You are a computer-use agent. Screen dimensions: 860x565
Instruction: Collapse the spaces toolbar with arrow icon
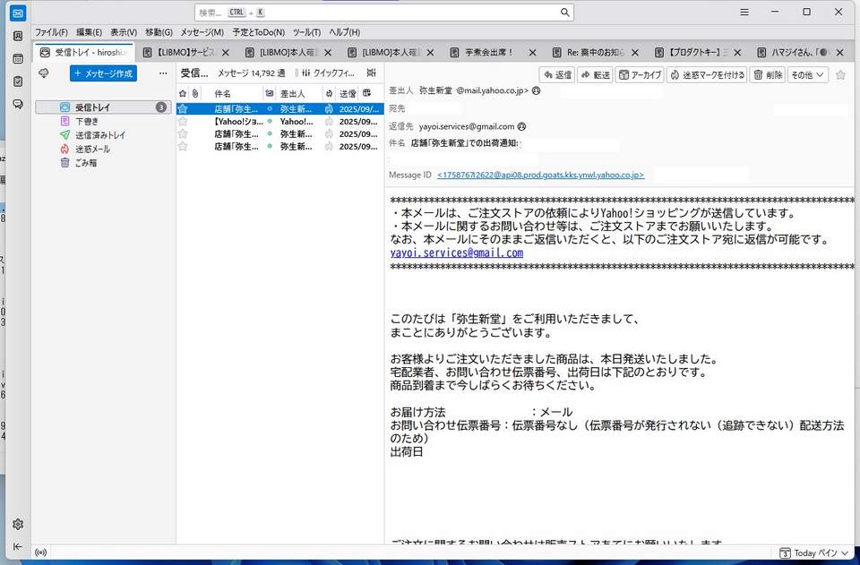coord(18,546)
